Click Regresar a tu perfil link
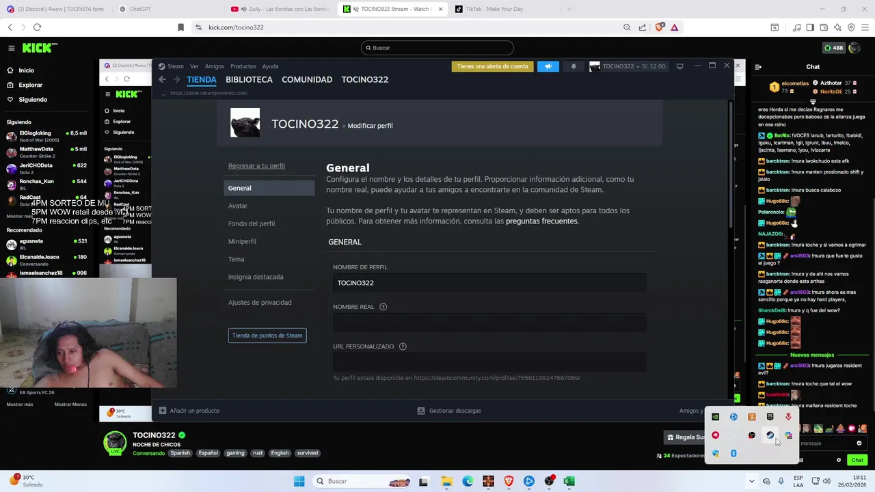Viewport: 875px width, 492px height. [256, 166]
